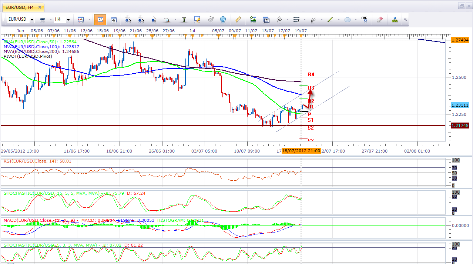The height and width of the screenshot is (264, 473).
Task: Select the fan lines drawing tool
Action: point(313,19)
